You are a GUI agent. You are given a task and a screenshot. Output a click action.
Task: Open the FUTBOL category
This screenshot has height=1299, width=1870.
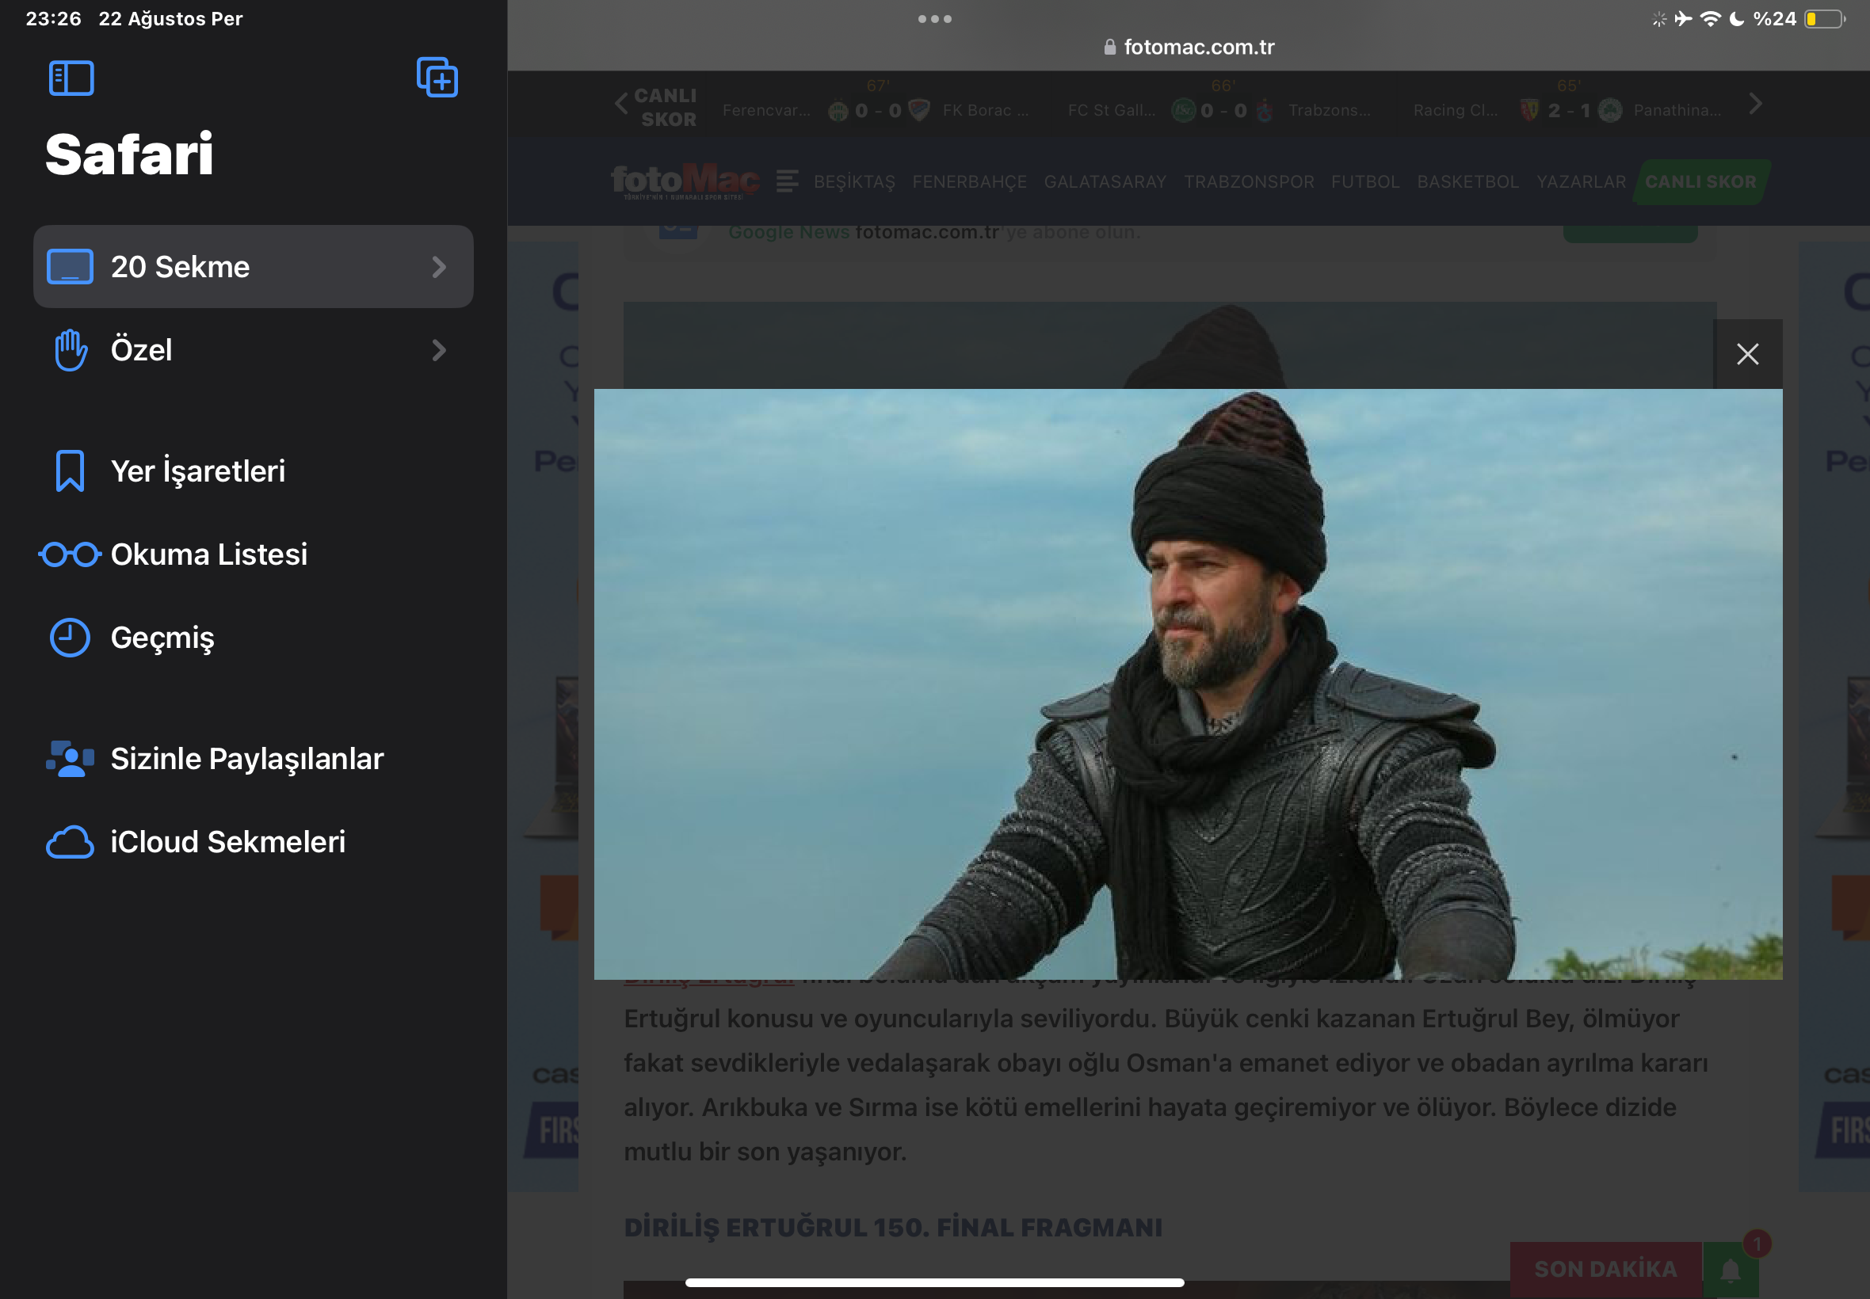click(1365, 181)
